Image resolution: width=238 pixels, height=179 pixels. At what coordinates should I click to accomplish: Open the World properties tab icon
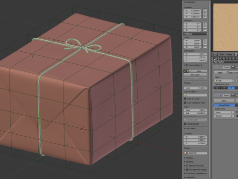[231, 59]
